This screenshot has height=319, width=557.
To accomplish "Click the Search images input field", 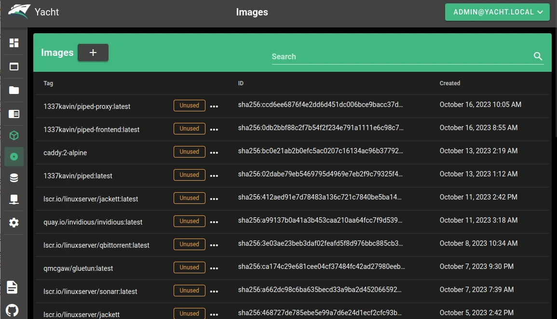I will pyautogui.click(x=400, y=56).
